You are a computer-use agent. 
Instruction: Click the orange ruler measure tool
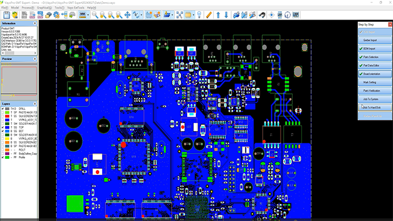coord(209,15)
